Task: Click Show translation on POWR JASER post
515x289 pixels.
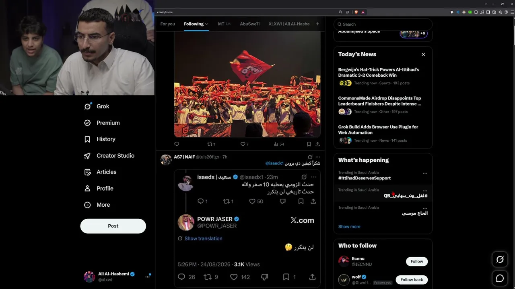Action: point(203,238)
